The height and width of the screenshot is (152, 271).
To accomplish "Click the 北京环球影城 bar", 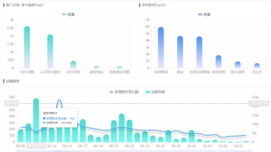I will [x=199, y=52].
